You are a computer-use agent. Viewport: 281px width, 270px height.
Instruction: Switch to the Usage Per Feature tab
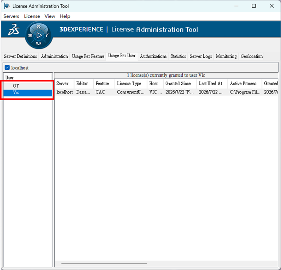coord(88,56)
